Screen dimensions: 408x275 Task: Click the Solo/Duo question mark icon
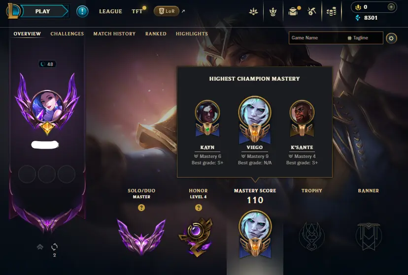pyautogui.click(x=141, y=208)
